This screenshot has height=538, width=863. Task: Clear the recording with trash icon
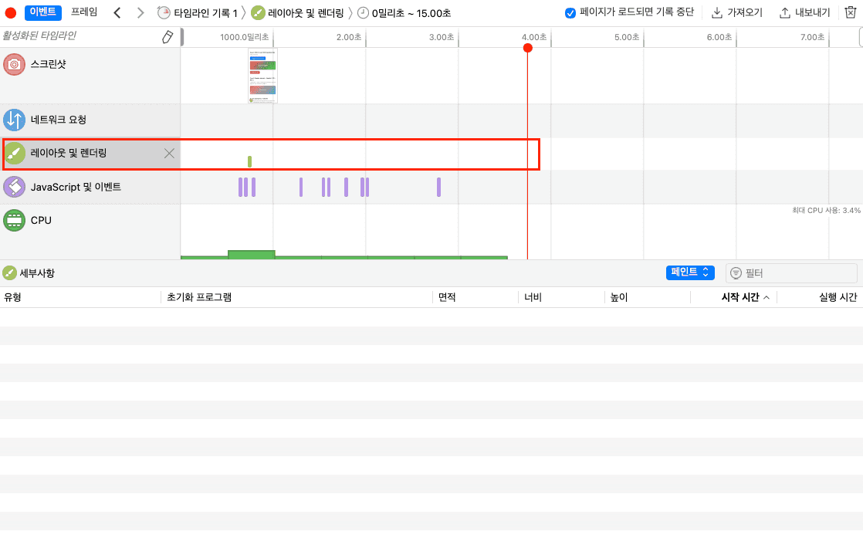pyautogui.click(x=851, y=13)
